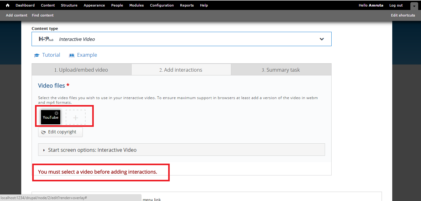
Task: Open the Reports menu
Action: coord(187,5)
